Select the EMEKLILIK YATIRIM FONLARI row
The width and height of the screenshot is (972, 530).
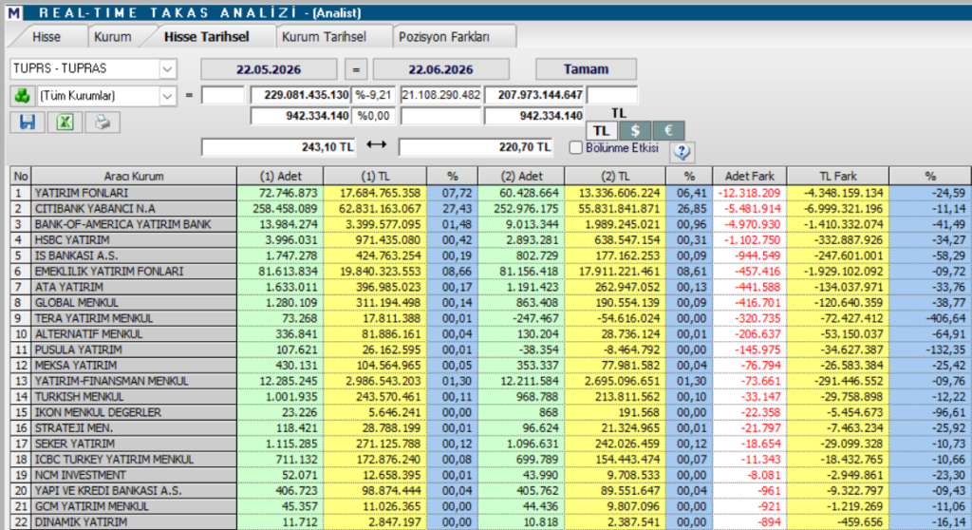click(x=490, y=272)
